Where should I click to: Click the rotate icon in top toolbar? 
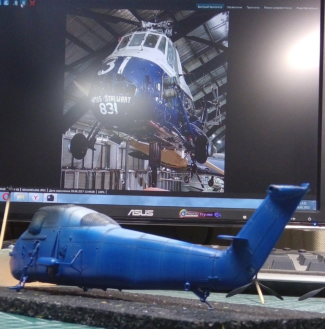point(6,3)
